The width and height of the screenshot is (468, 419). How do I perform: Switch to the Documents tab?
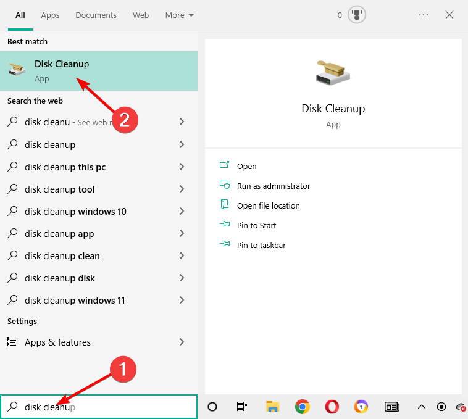[96, 15]
